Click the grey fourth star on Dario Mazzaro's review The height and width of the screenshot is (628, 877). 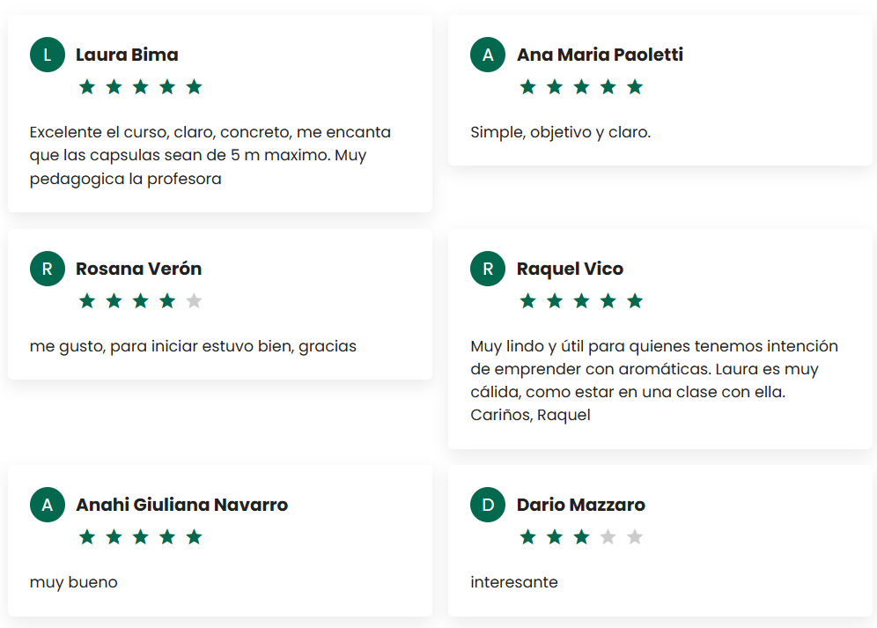tap(608, 537)
